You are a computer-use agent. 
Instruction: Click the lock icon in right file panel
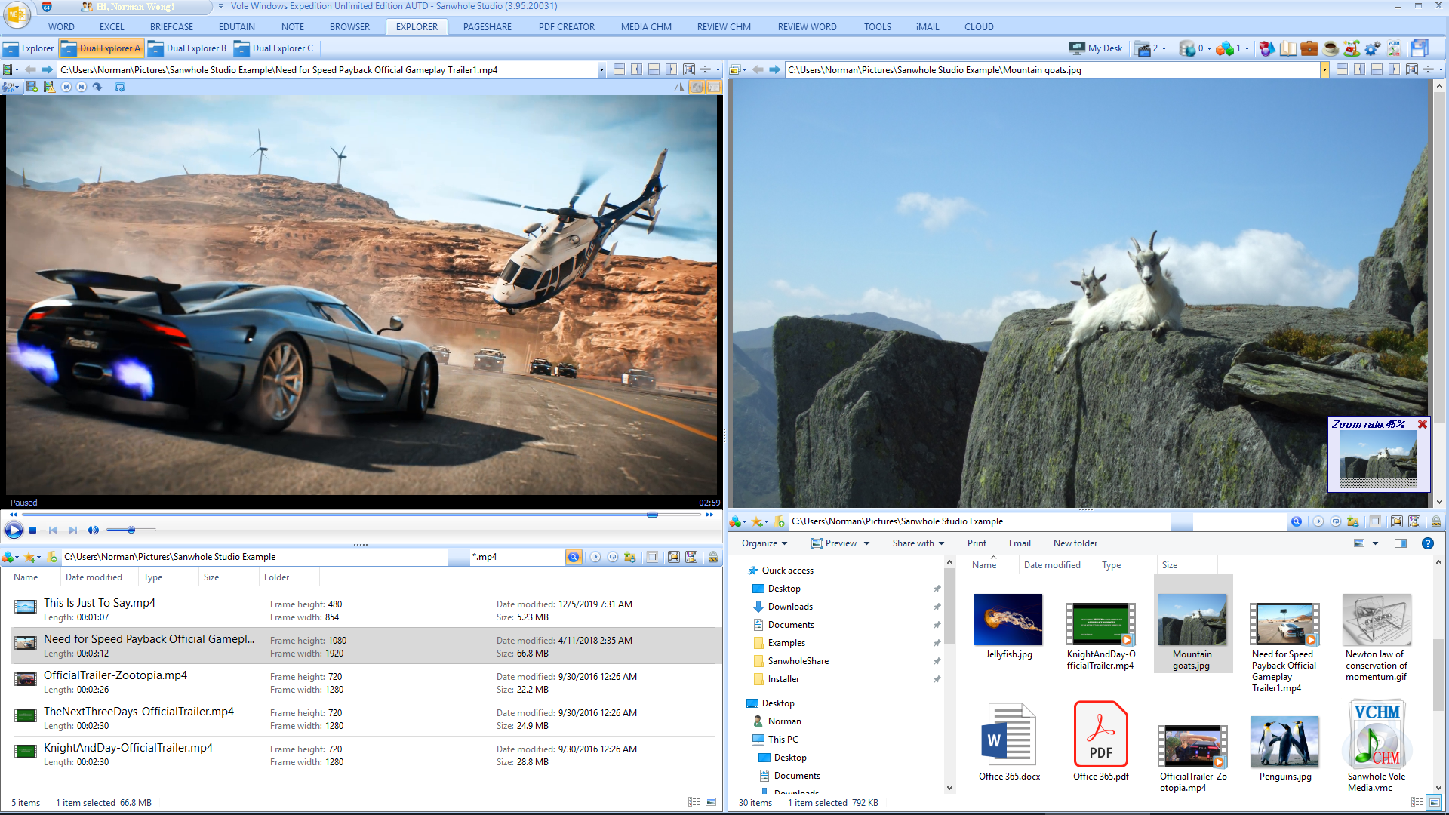coord(1436,521)
